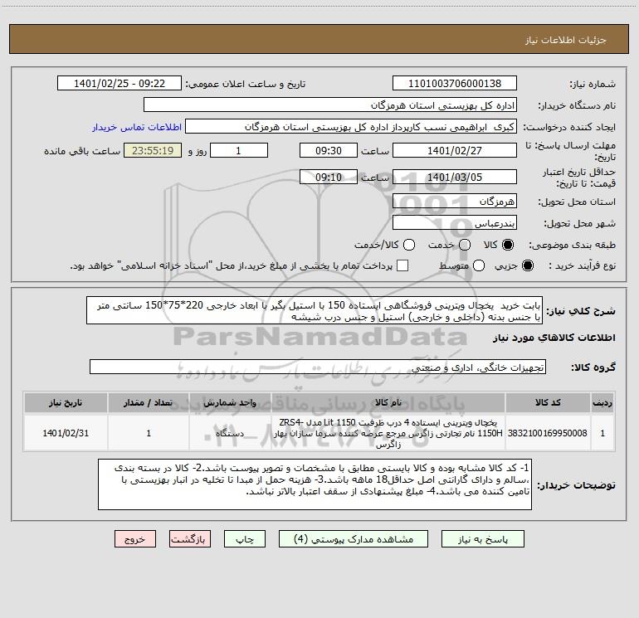The height and width of the screenshot is (618, 639).
Task: Toggle the اسناد خزانه اسلامی payment checkbox
Action: pyautogui.click(x=402, y=265)
